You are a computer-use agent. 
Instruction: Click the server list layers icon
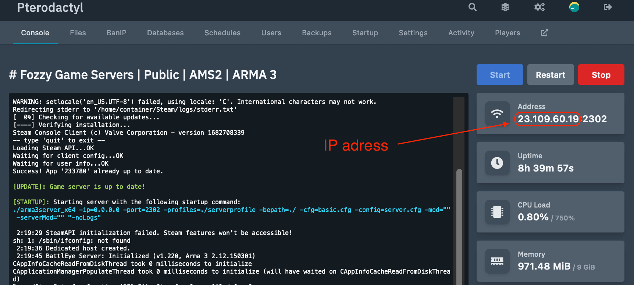(505, 7)
